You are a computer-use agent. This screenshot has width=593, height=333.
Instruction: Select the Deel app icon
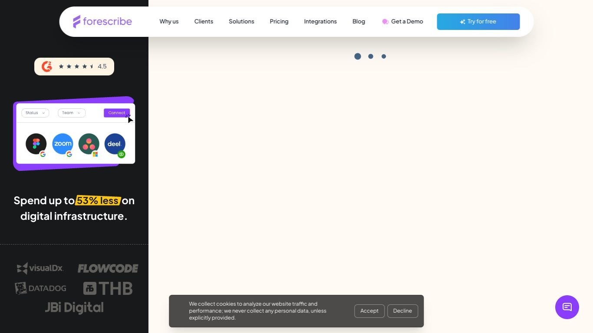pos(115,144)
